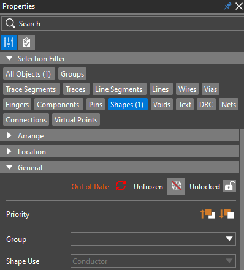The width and height of the screenshot is (244, 270).
Task: Expand the Arrange section
Action: pyautogui.click(x=9, y=135)
